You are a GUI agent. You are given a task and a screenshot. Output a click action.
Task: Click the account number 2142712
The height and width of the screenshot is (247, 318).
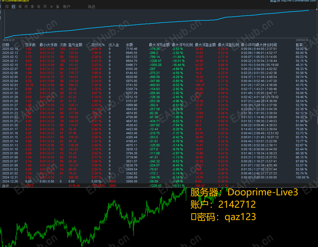tap(237, 204)
